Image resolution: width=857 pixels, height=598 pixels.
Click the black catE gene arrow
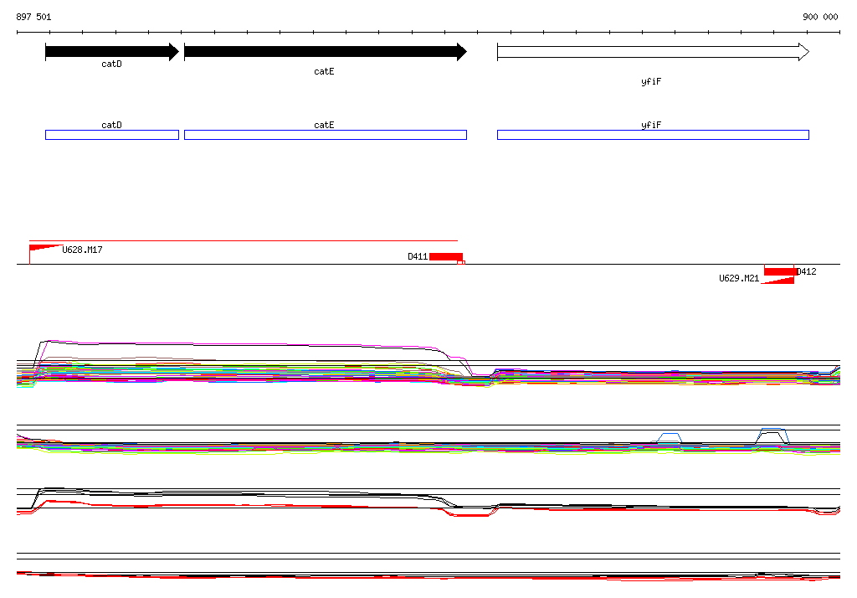point(326,52)
